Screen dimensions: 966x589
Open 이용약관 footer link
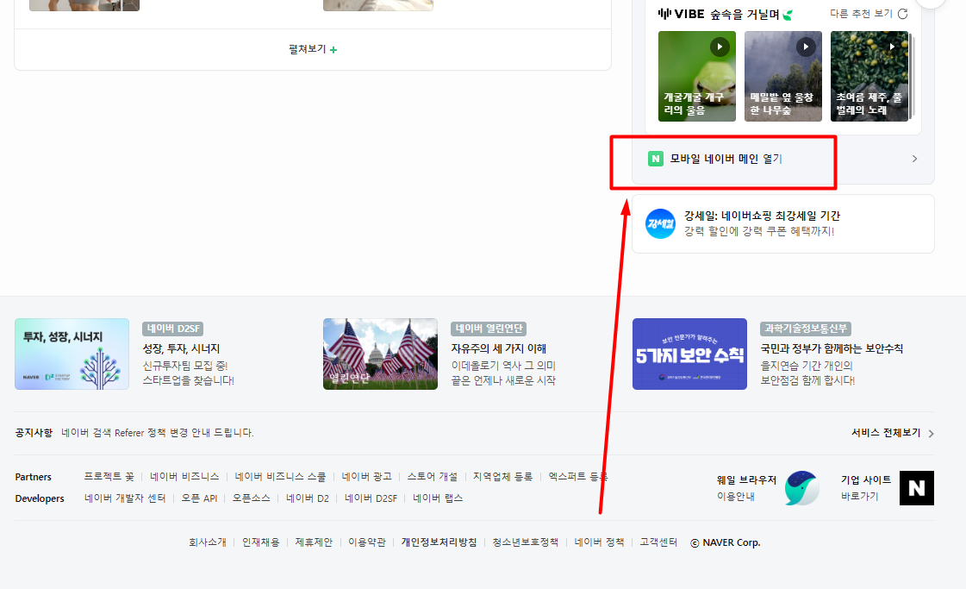pyautogui.click(x=366, y=542)
